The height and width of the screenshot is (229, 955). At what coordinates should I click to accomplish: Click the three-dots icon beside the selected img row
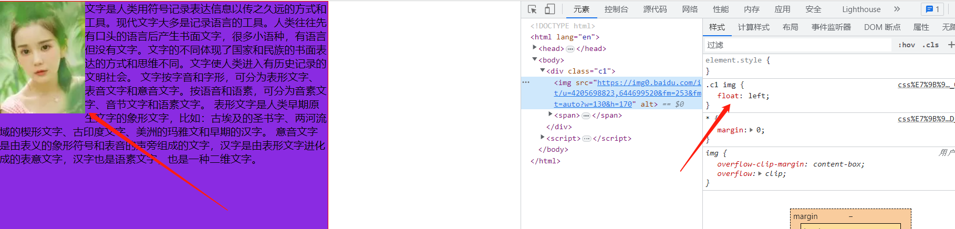tap(526, 82)
